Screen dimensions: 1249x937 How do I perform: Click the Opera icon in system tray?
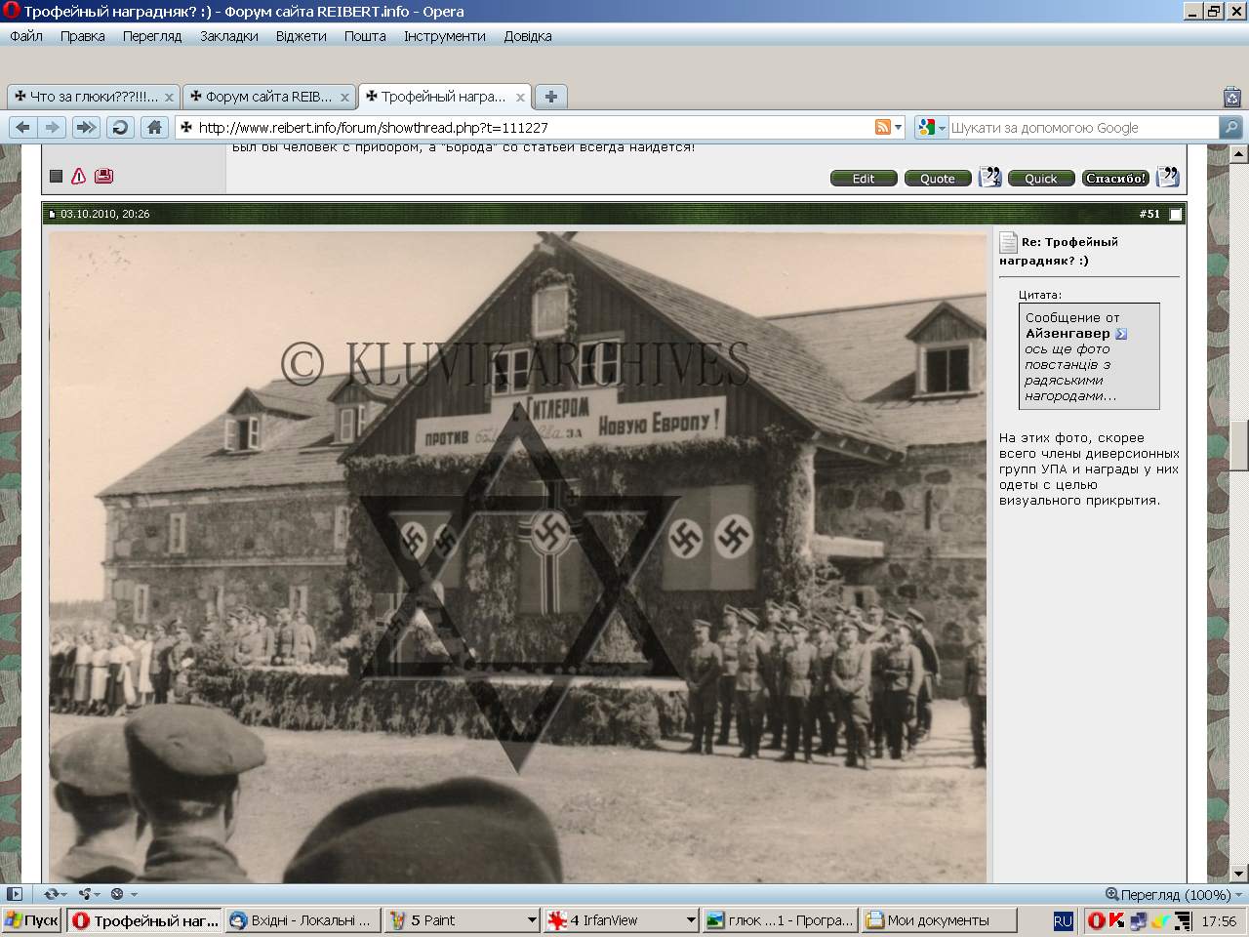point(1096,920)
